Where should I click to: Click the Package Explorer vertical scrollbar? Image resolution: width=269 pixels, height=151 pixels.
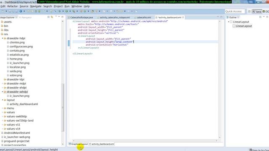tap(63, 108)
